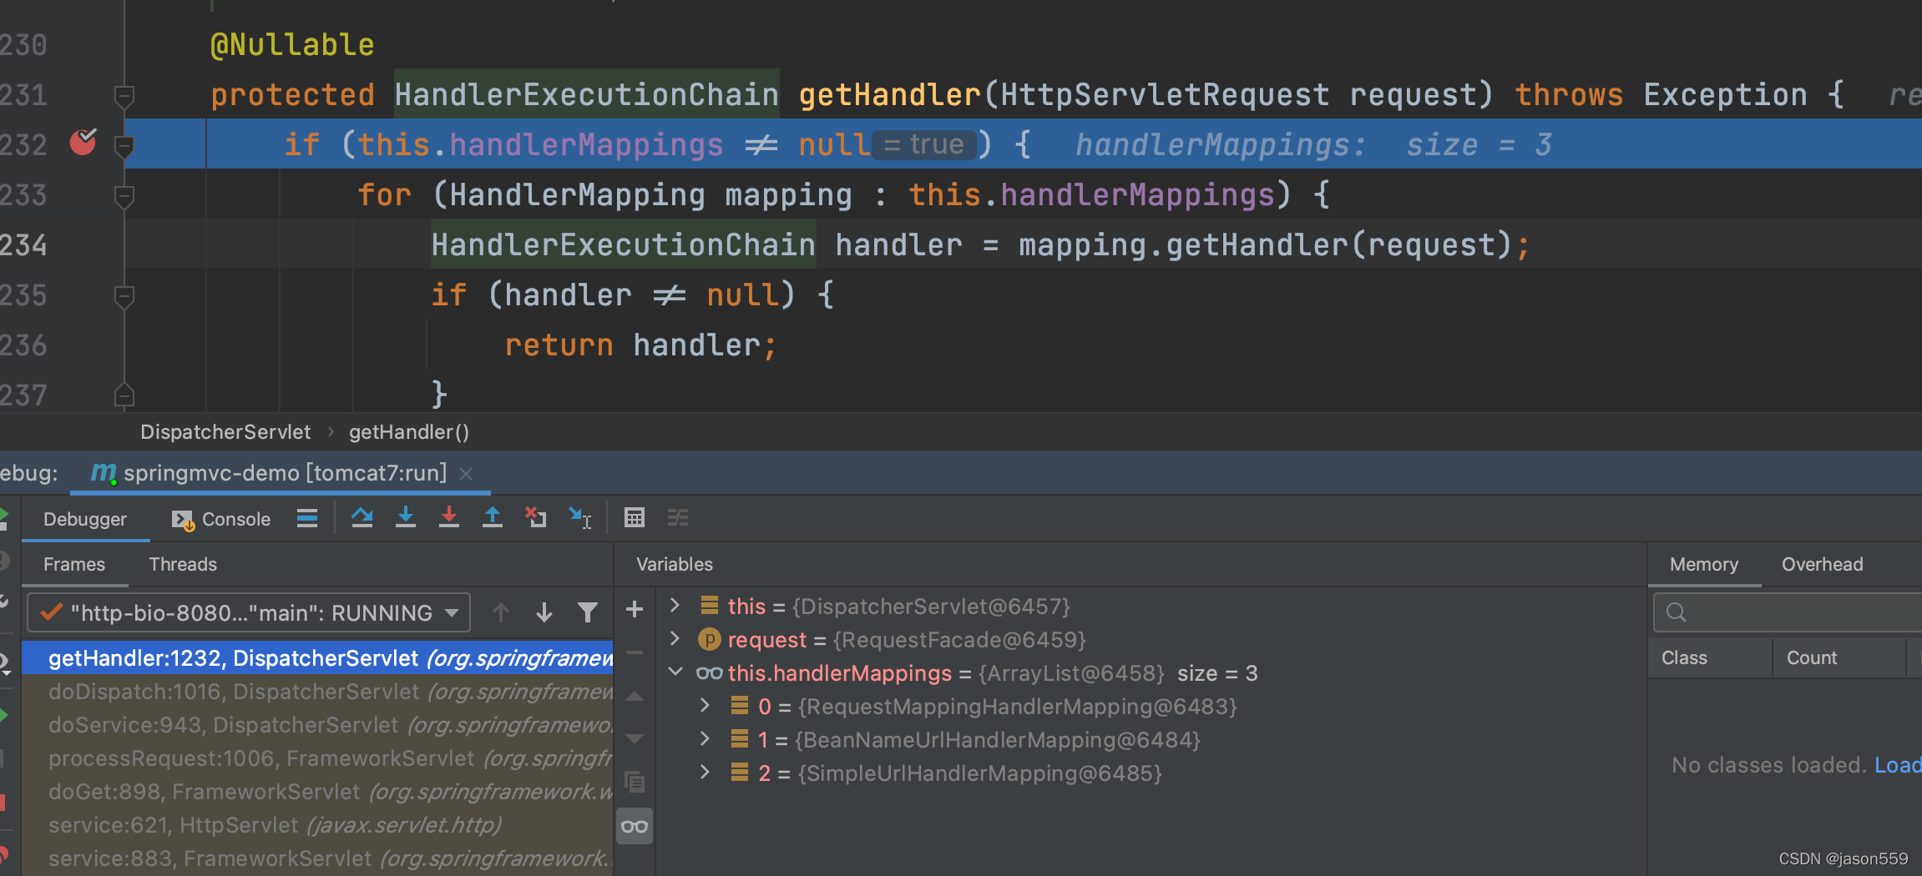
Task: Click the fold end marker at line 237
Action: pyautogui.click(x=124, y=394)
